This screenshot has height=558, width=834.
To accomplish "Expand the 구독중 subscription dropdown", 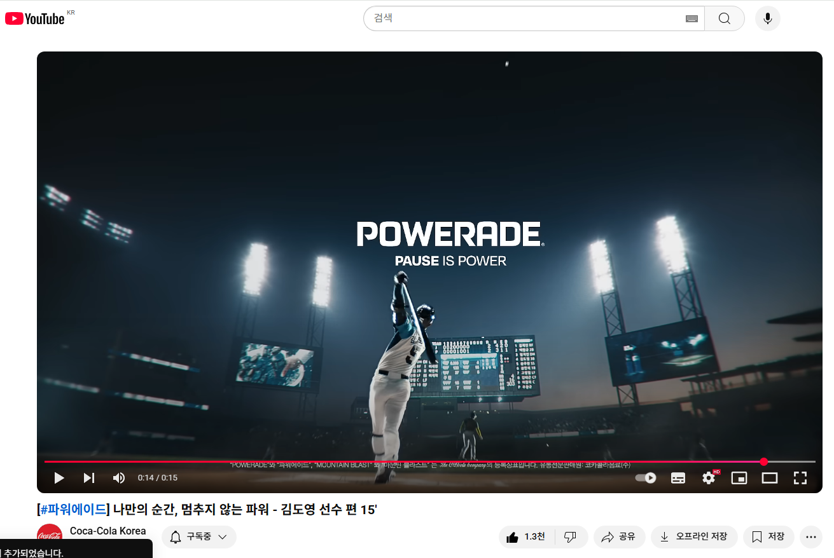I will [199, 537].
